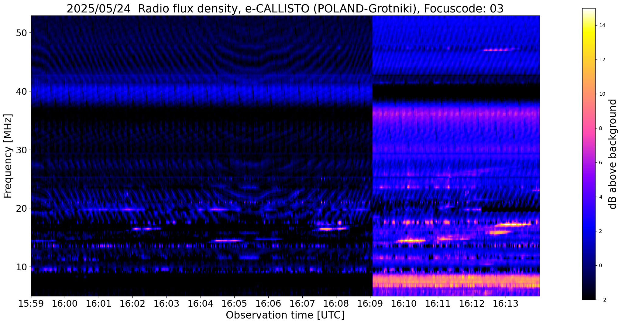Click the 16:00 time tick label
The image size is (622, 324).
(65, 304)
